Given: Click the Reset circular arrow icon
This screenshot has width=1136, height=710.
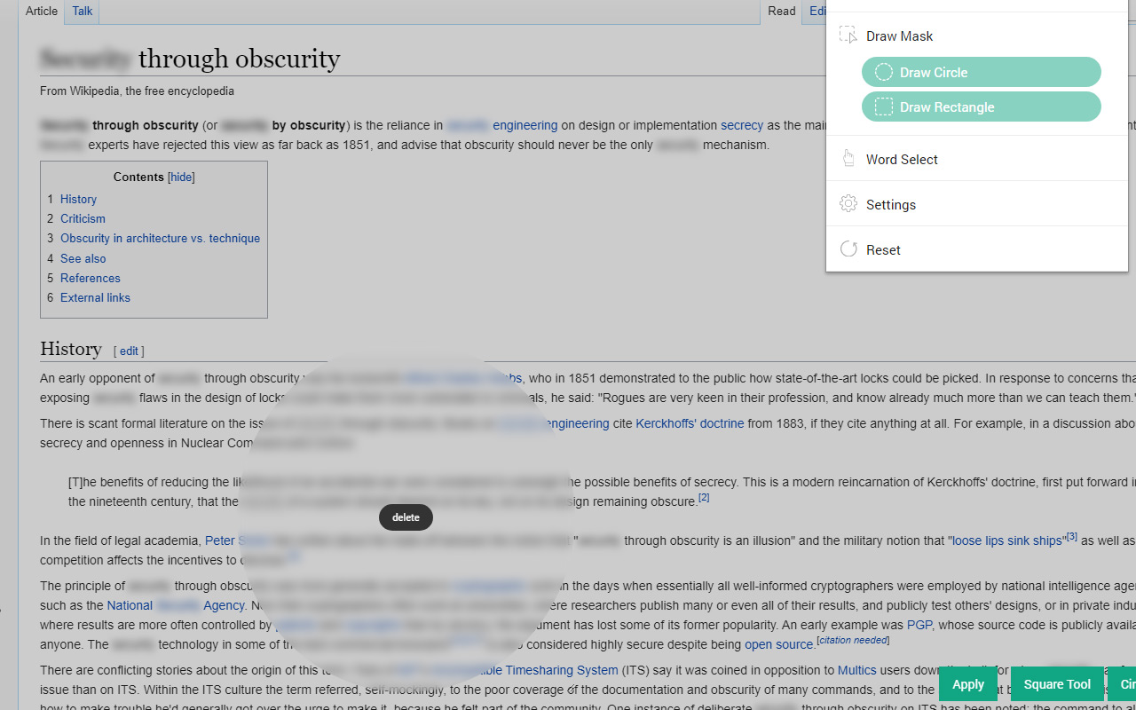Looking at the screenshot, I should [848, 249].
